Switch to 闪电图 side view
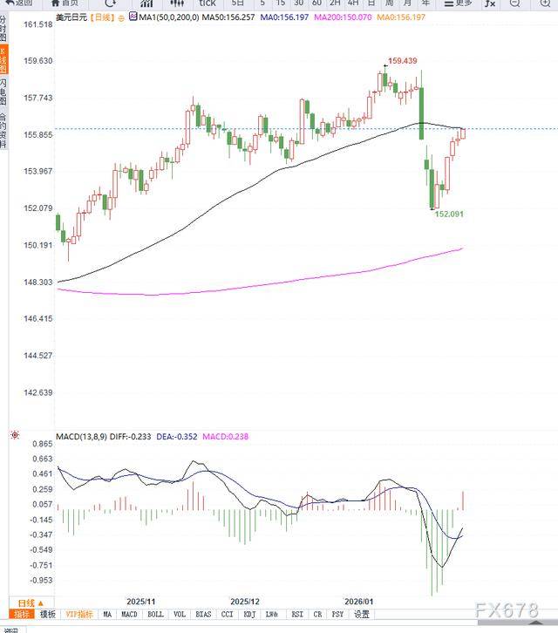The image size is (558, 633). point(3,92)
